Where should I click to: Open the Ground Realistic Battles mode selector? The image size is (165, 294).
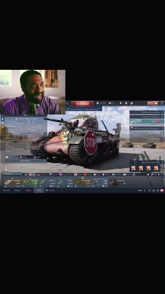[x=84, y=109]
